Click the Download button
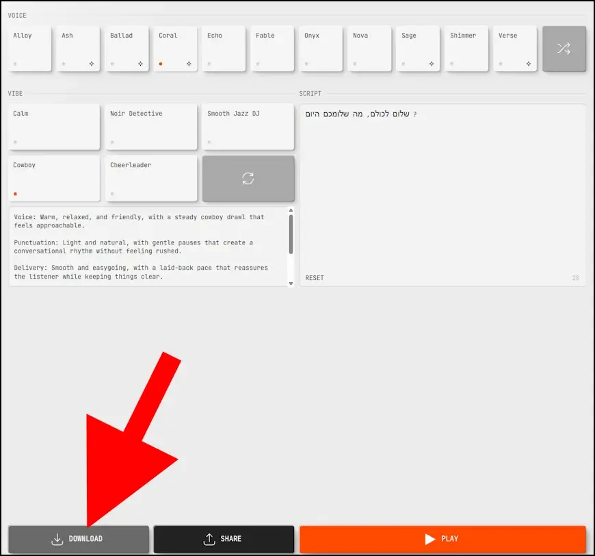The height and width of the screenshot is (556, 595). click(x=78, y=539)
